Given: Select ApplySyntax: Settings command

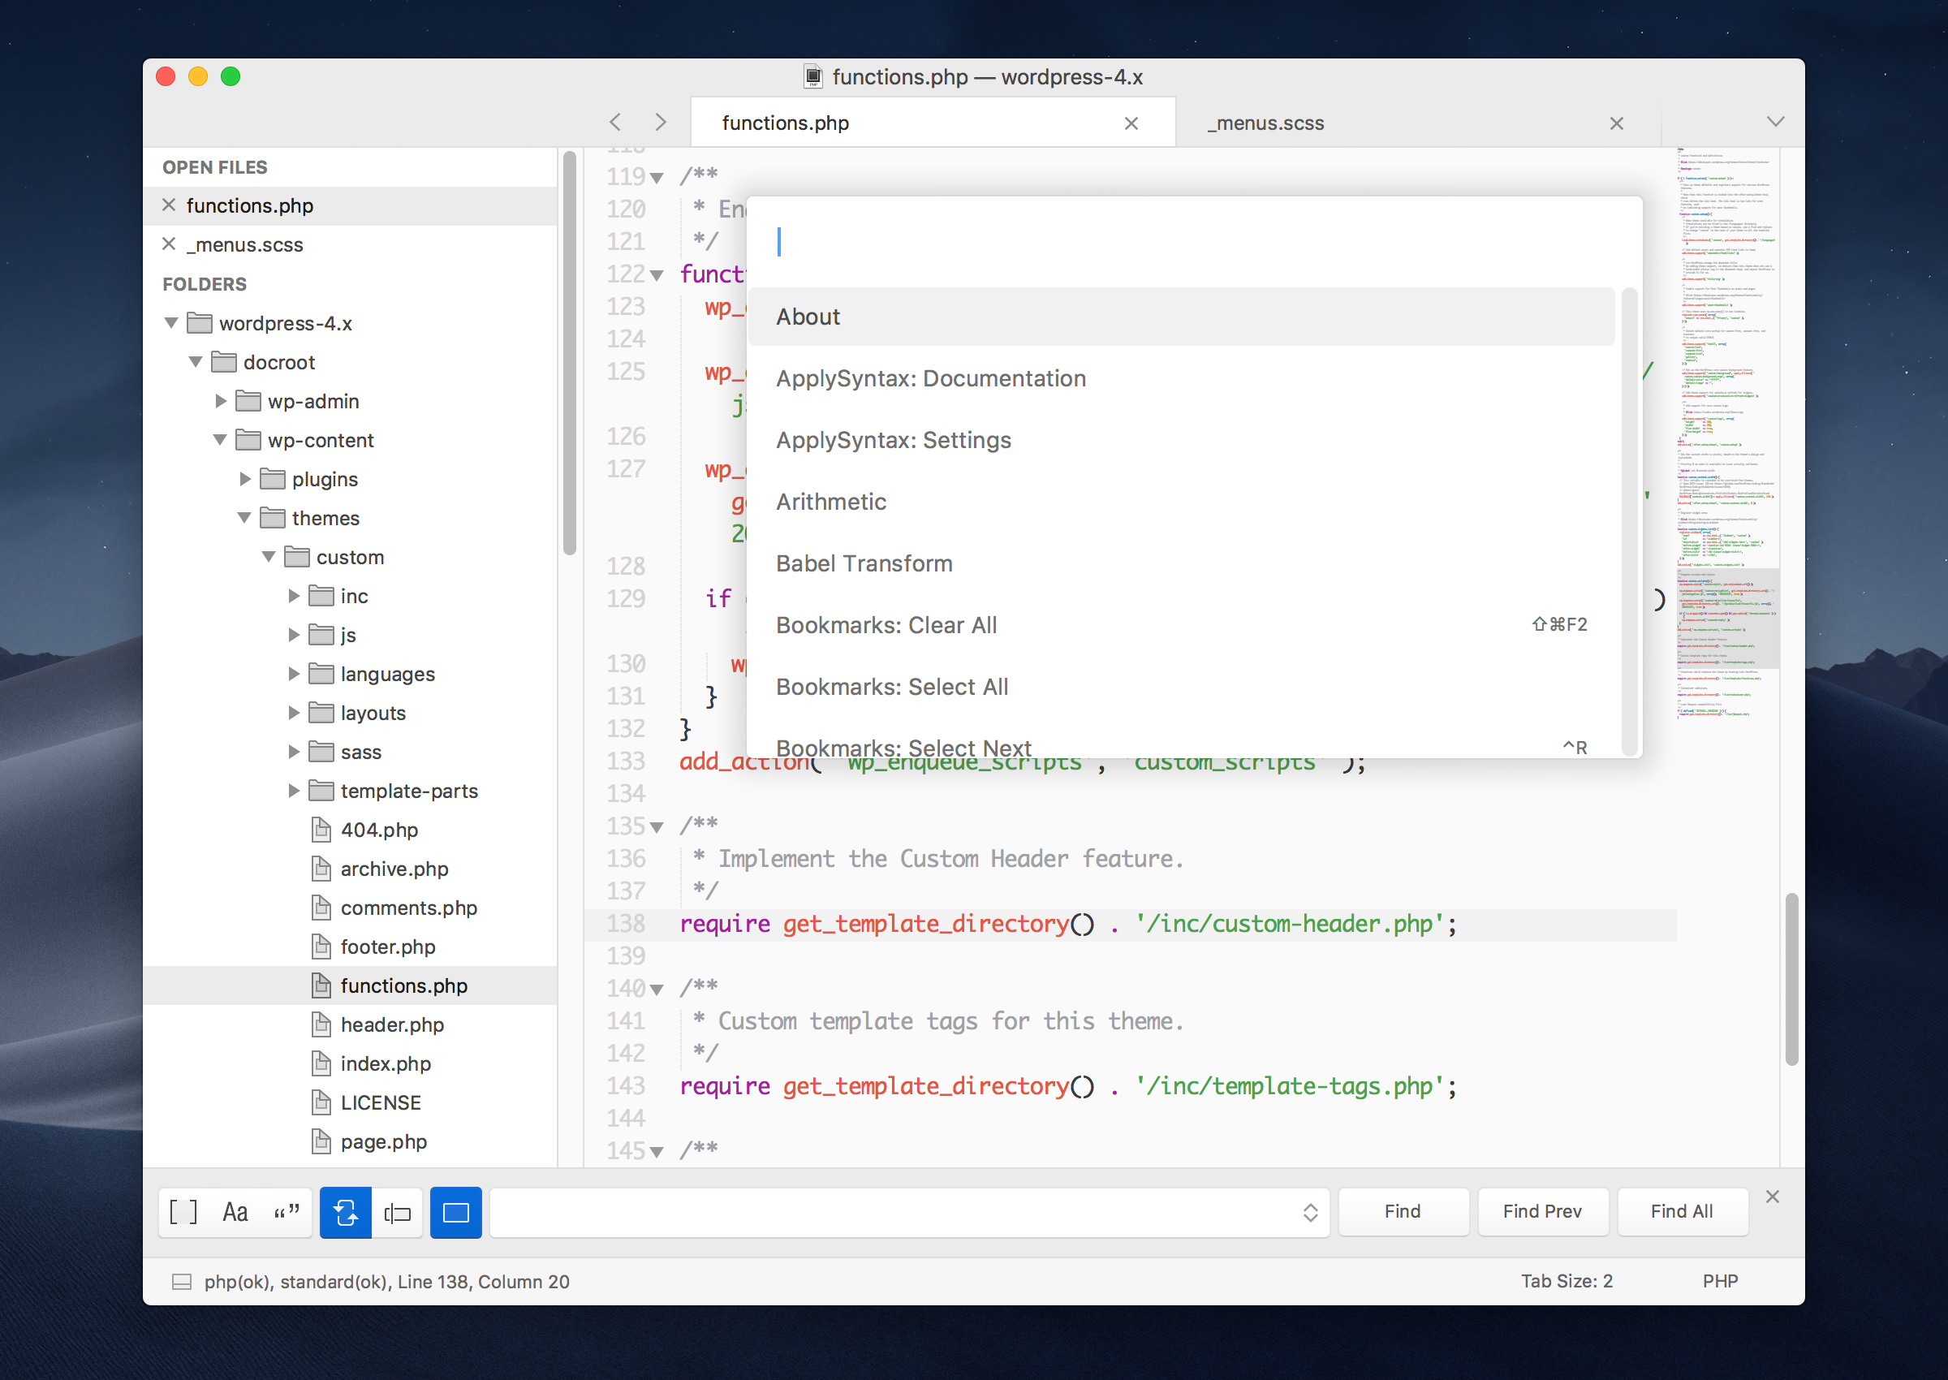Looking at the screenshot, I should pyautogui.click(x=894, y=440).
